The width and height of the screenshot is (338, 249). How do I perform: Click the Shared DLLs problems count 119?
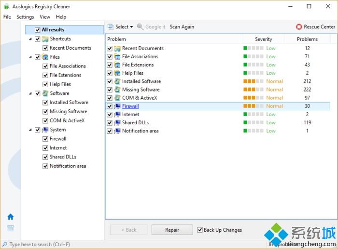click(x=308, y=122)
